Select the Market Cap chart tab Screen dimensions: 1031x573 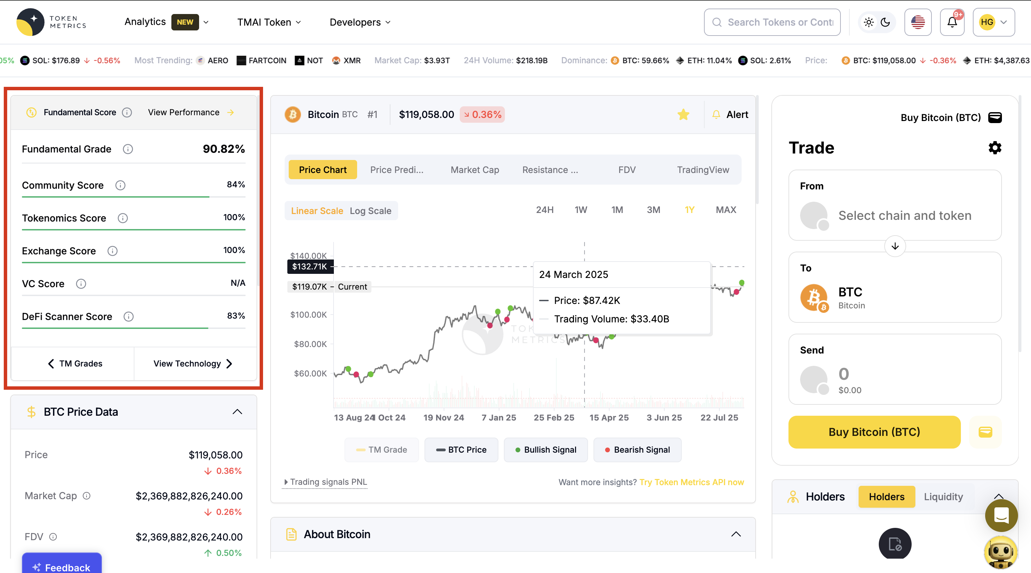click(475, 170)
